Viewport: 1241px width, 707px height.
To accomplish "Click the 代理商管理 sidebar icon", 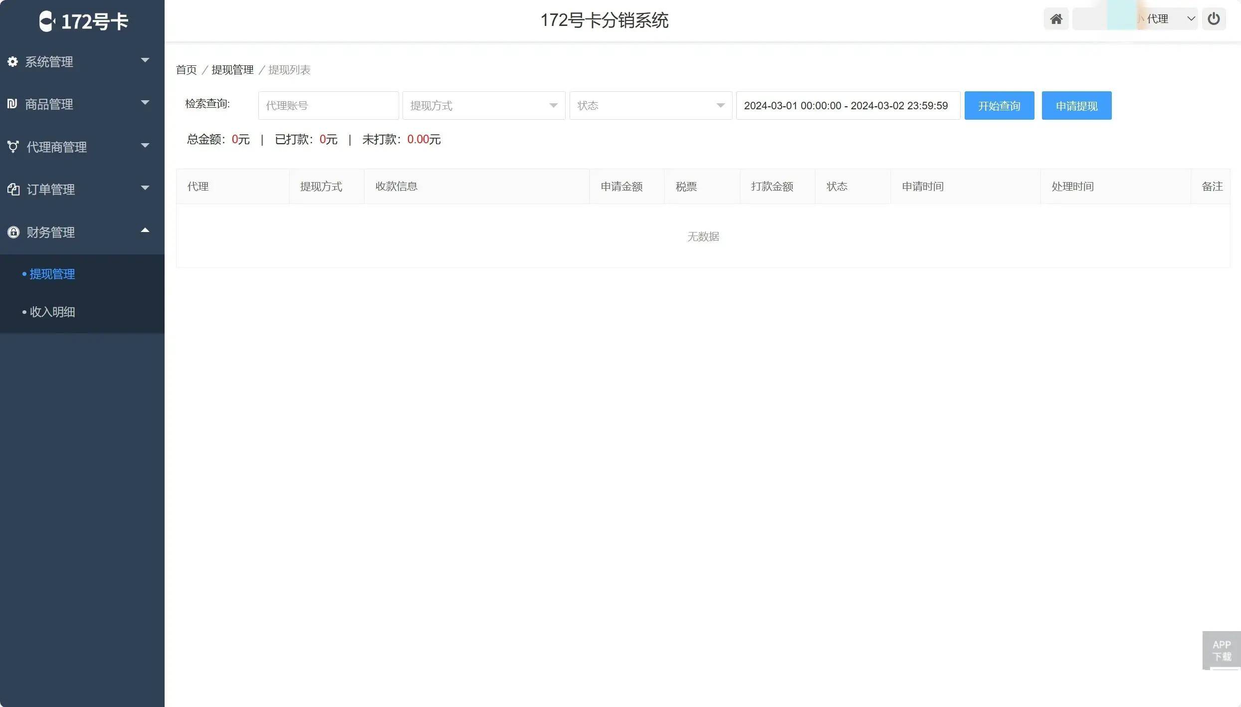I will point(13,147).
